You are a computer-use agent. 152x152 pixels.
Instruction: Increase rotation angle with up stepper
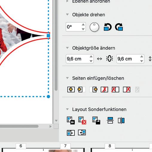83,25
